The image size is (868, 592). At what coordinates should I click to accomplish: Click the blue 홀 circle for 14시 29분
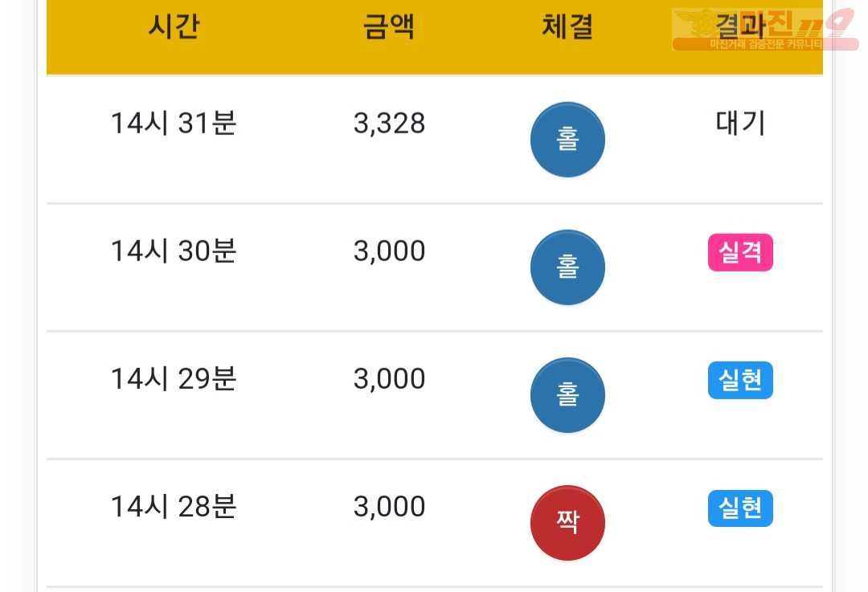[x=567, y=395]
